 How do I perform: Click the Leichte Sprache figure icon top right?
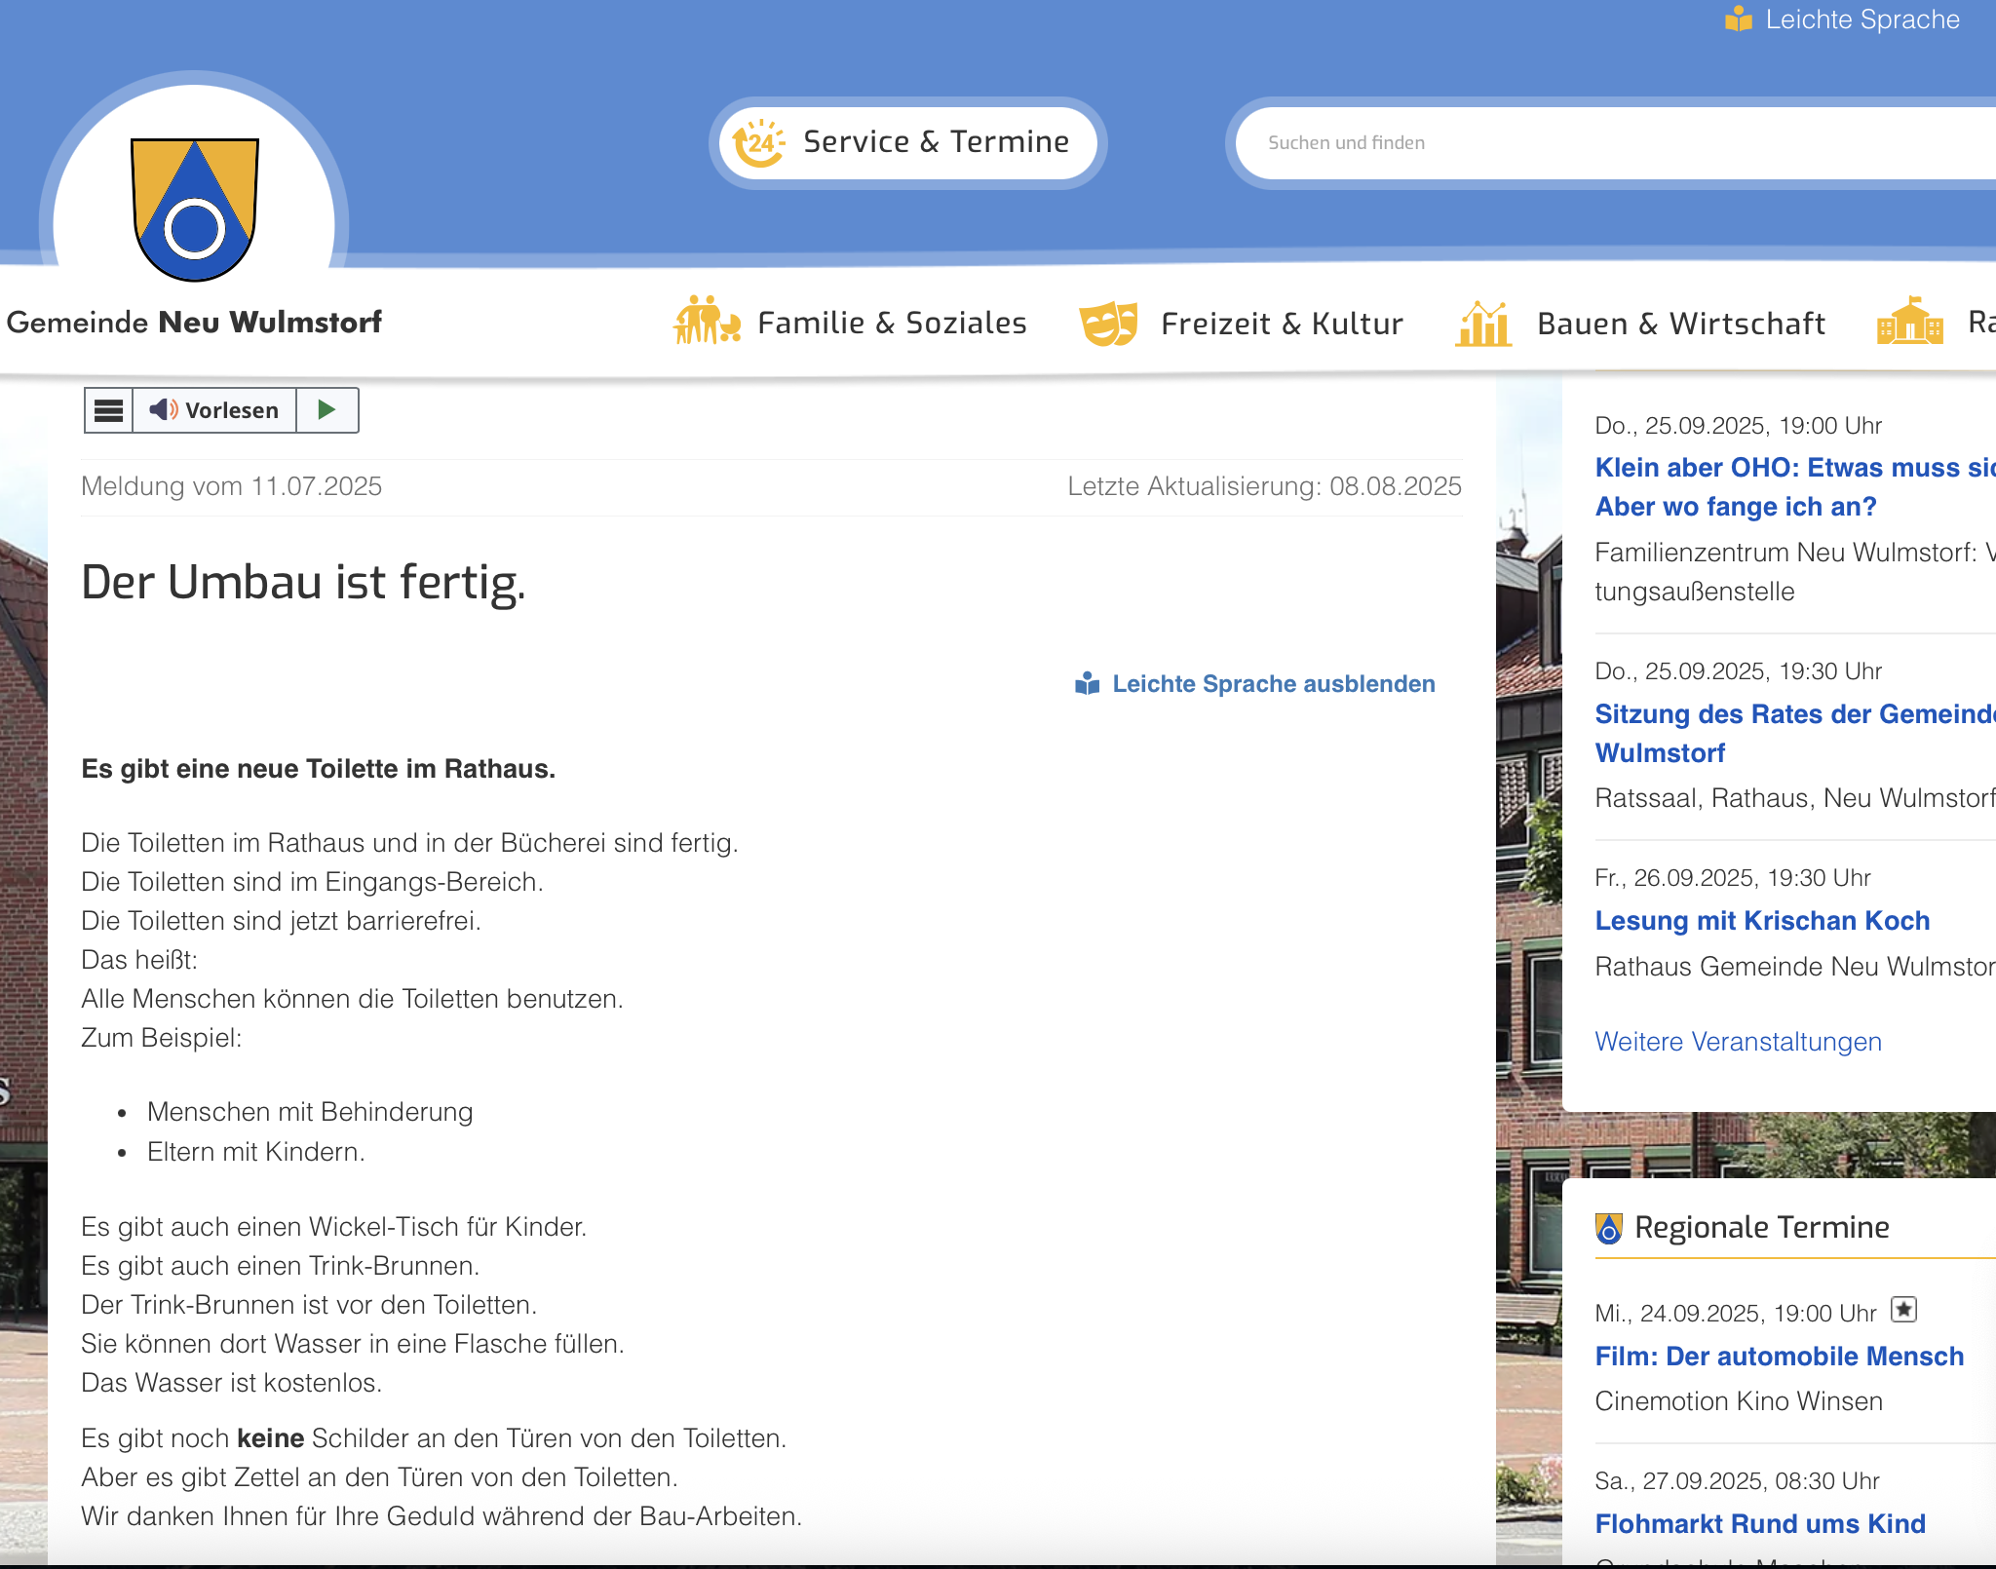(x=1739, y=17)
